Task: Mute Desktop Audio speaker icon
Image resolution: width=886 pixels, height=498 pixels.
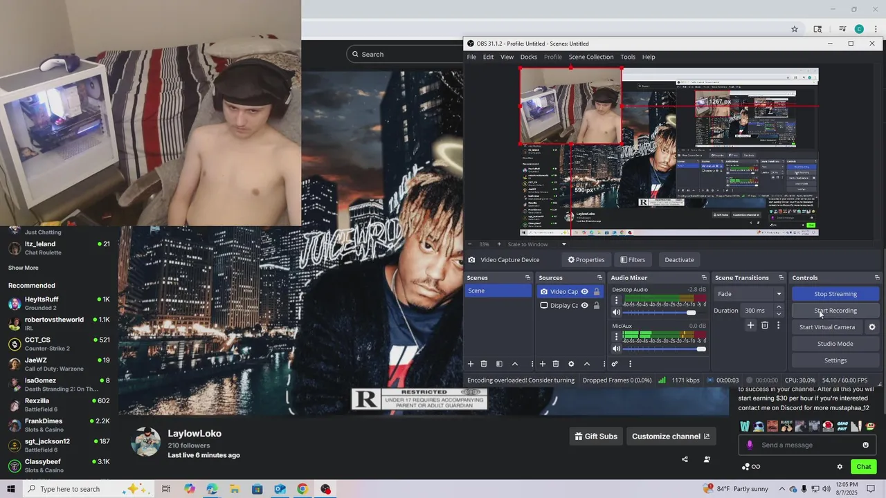Action: click(x=616, y=313)
